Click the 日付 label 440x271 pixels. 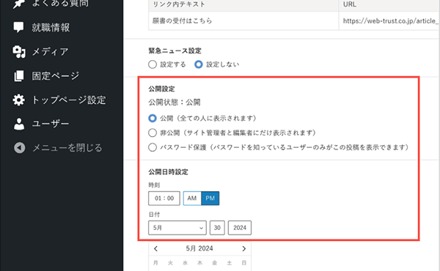tap(154, 215)
